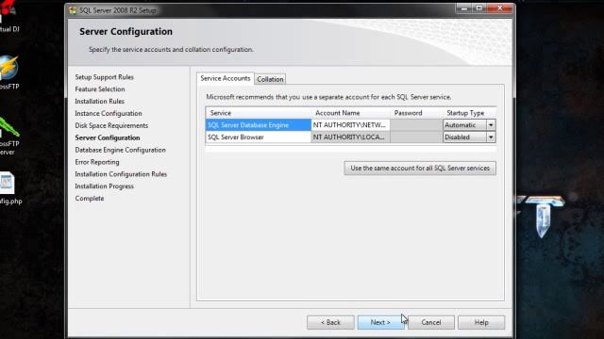The image size is (604, 339).
Task: Open the Virtual DJ desktop shortcut
Action: tap(8, 16)
